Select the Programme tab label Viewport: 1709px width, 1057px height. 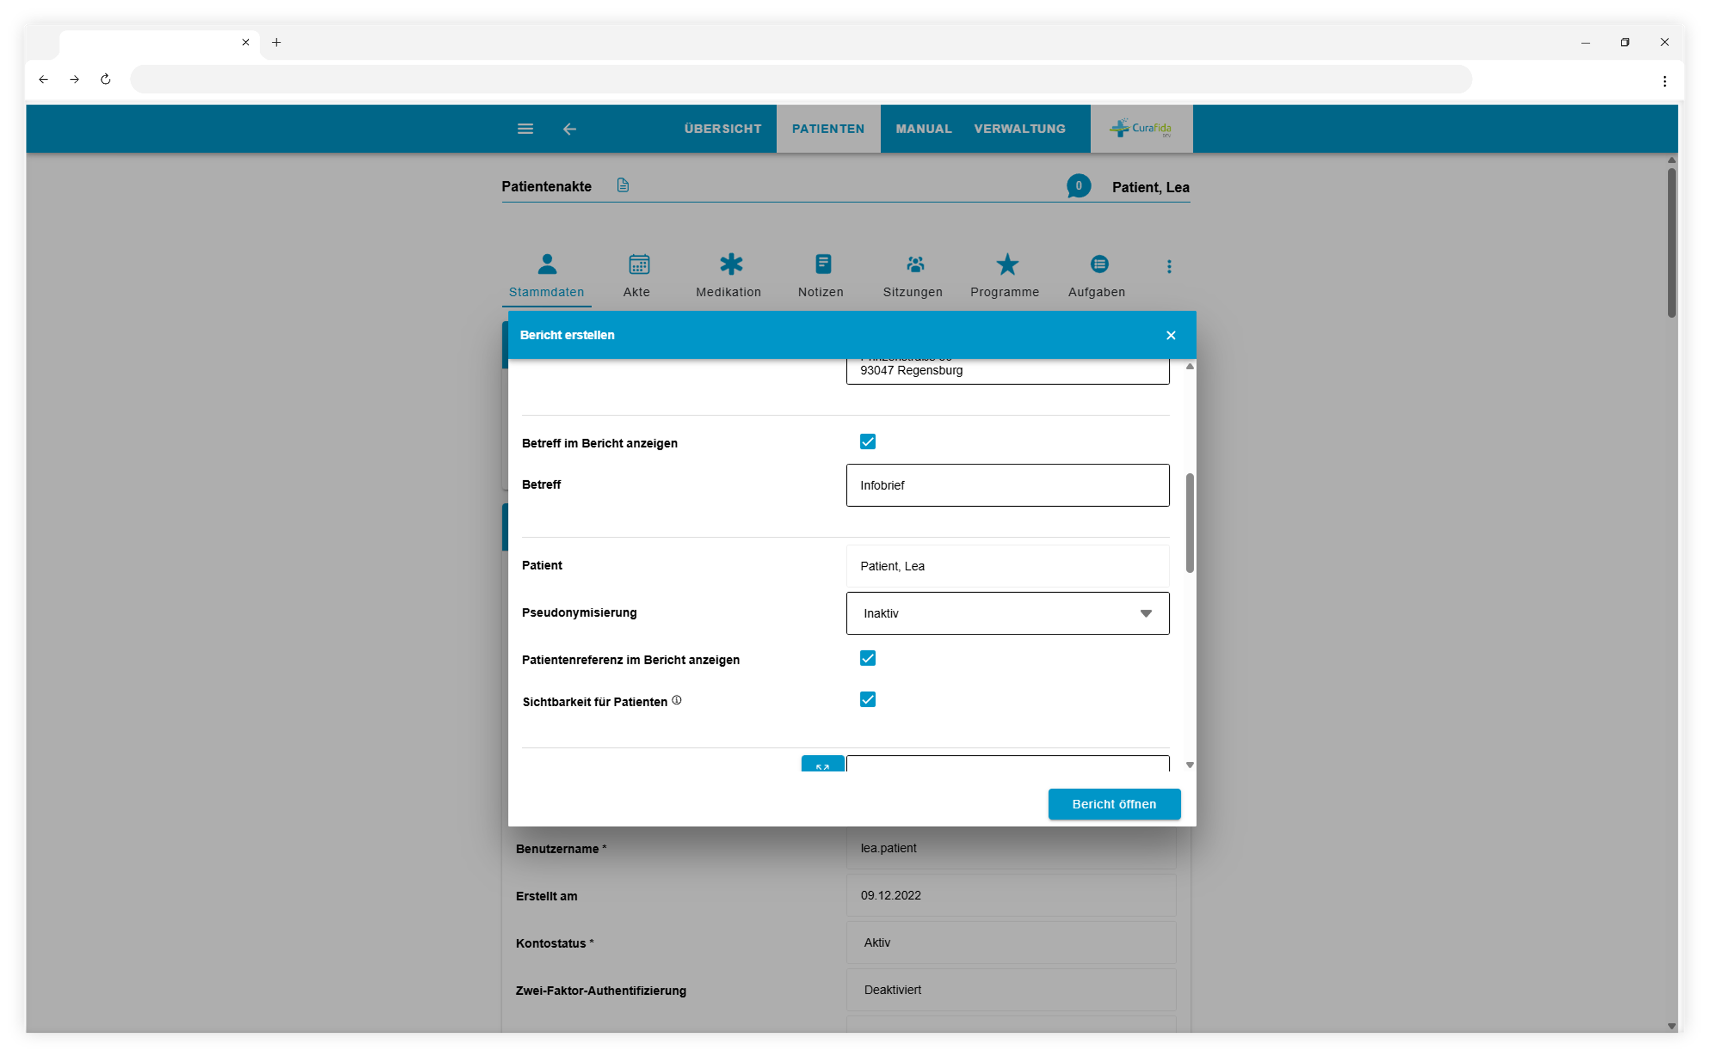coord(1004,292)
